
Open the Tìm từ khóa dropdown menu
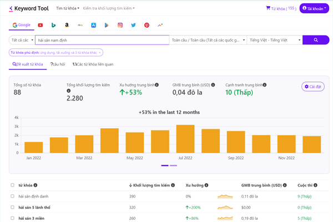point(68,8)
